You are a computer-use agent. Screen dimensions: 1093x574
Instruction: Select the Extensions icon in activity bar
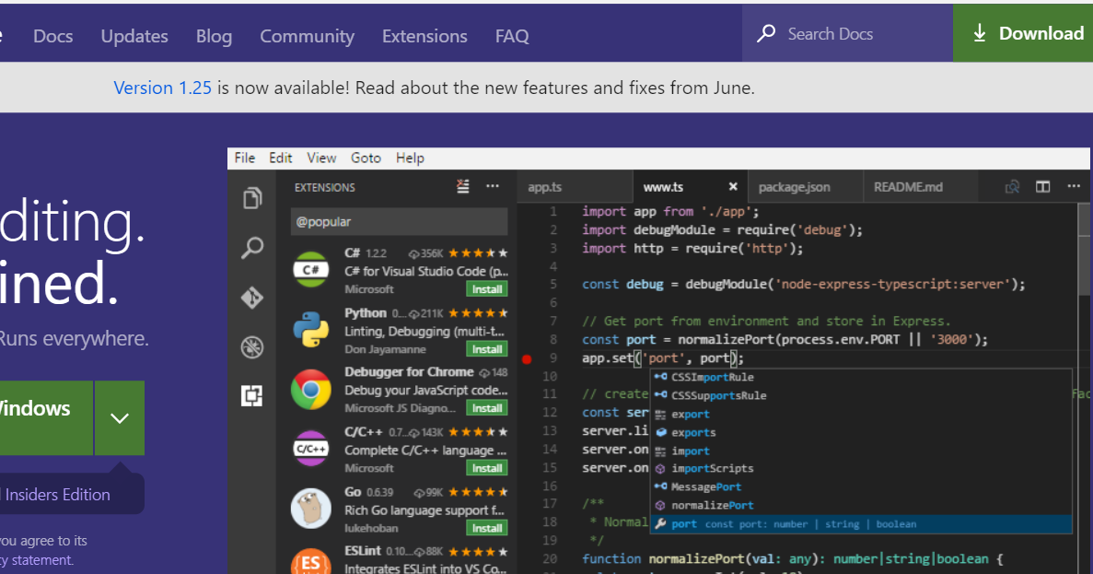(x=251, y=396)
